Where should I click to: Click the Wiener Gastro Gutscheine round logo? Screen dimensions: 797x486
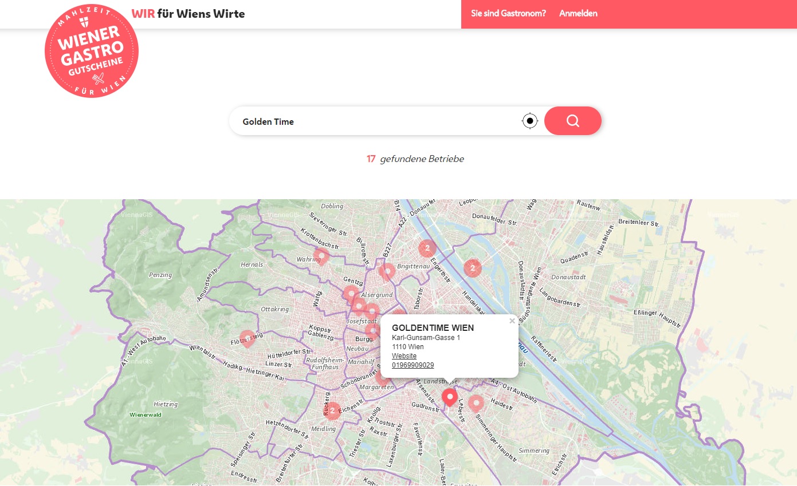[x=92, y=51]
